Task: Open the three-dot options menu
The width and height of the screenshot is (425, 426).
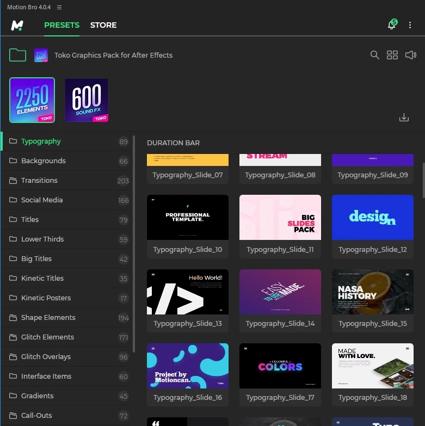Action: [410, 25]
